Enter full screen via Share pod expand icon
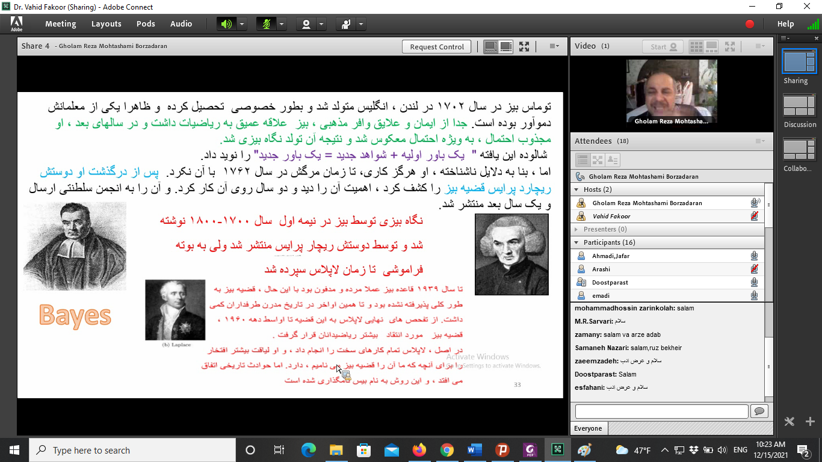The width and height of the screenshot is (822, 462). coord(524,46)
